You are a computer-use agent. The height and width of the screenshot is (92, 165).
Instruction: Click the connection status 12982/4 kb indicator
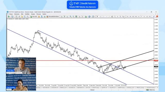(151, 90)
